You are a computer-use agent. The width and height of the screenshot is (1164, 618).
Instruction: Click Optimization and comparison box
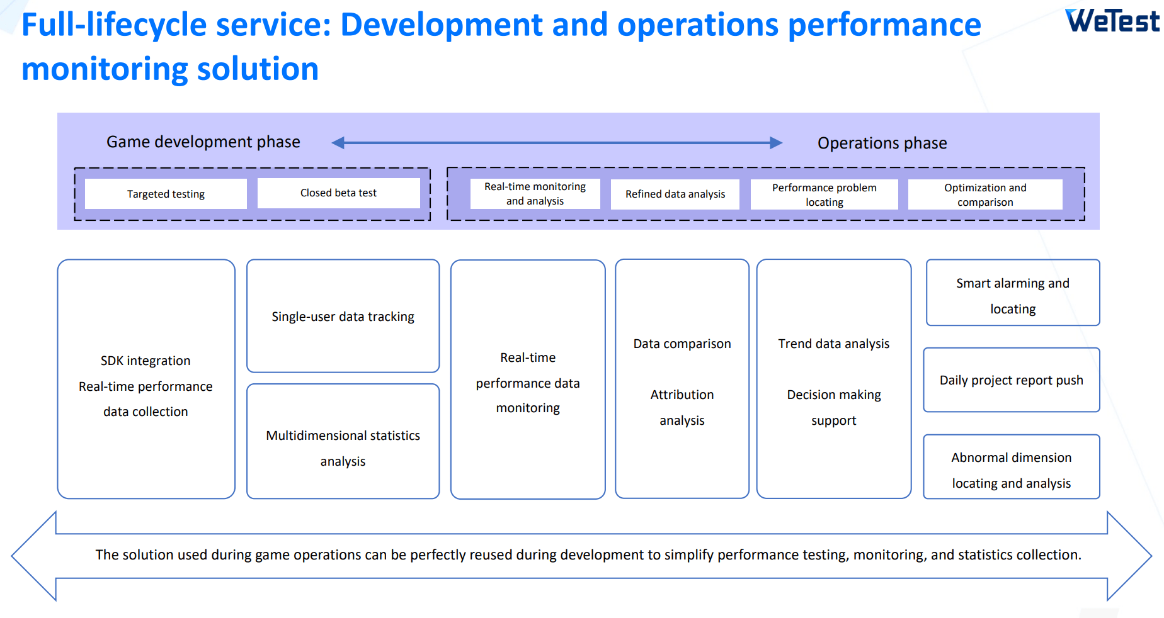coord(985,194)
